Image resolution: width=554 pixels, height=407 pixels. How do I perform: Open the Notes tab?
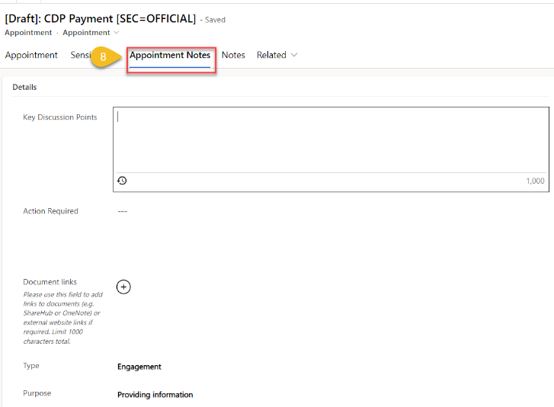coord(233,55)
